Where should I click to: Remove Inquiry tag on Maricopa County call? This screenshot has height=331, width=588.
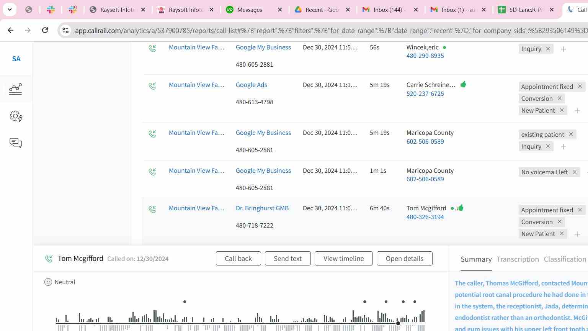pyautogui.click(x=548, y=146)
